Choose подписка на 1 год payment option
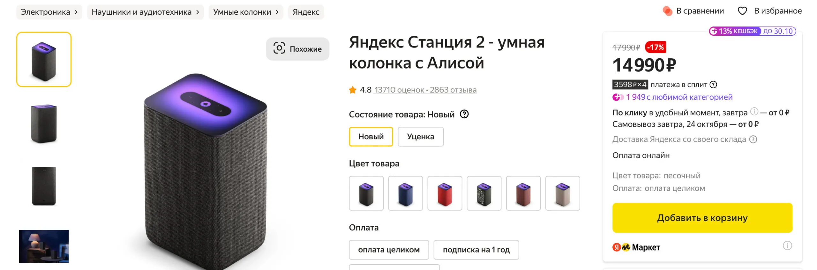The height and width of the screenshot is (270, 817). [476, 250]
